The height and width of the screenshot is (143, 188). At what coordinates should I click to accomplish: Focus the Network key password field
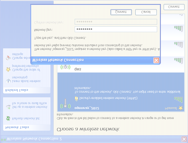coord(116,29)
